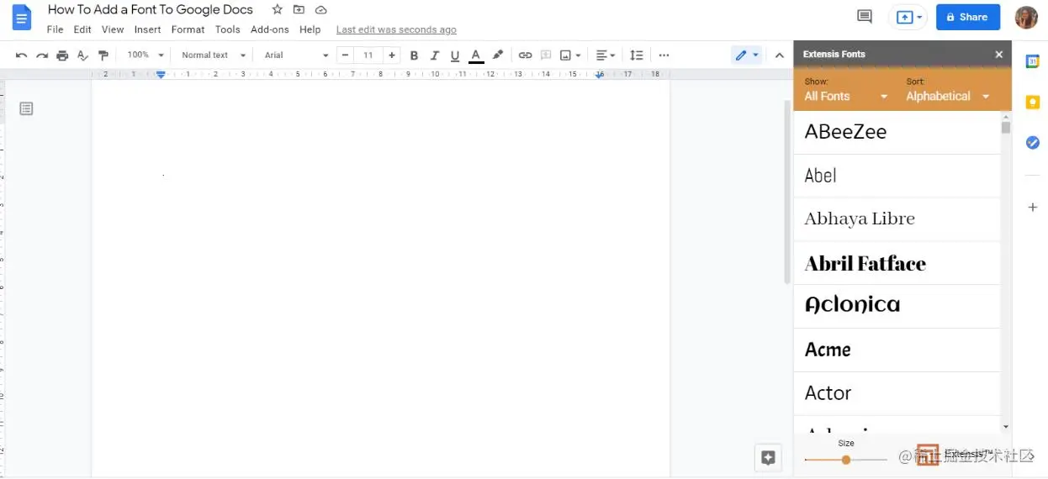Screen dimensions: 1048x479
Task: Open the move to folder icon
Action: tap(299, 10)
